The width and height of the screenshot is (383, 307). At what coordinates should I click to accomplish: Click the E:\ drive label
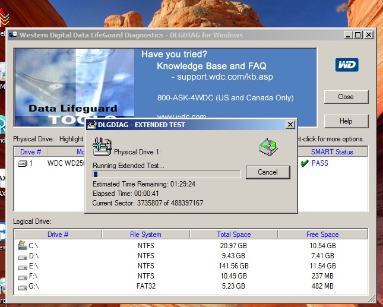(33, 265)
